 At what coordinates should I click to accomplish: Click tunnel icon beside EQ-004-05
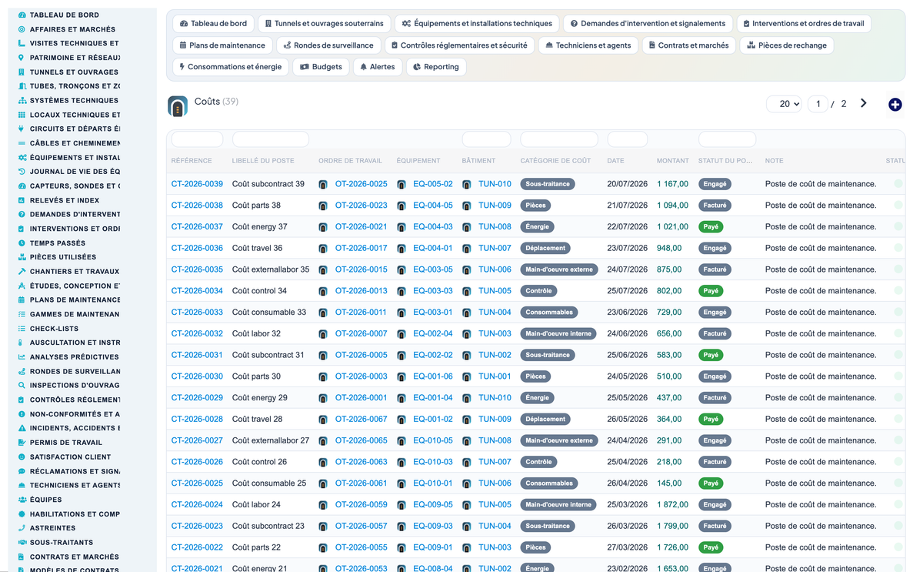click(x=402, y=206)
